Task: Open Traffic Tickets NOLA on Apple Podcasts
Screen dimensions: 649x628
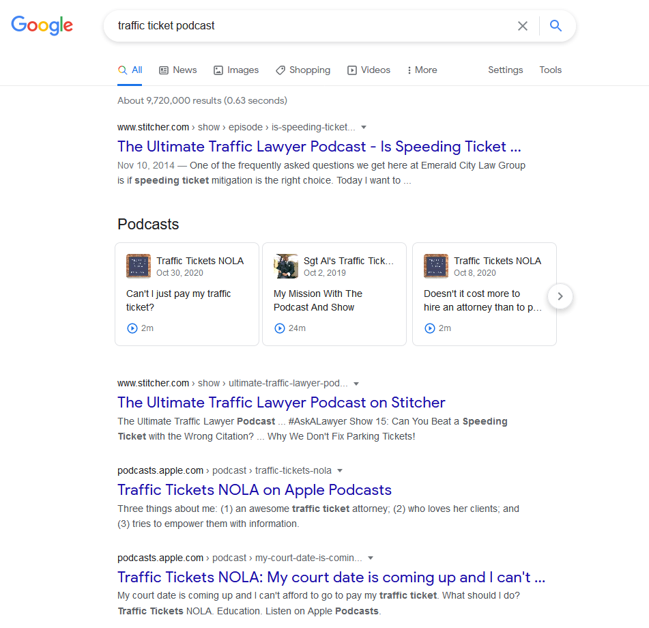Action: [x=255, y=489]
